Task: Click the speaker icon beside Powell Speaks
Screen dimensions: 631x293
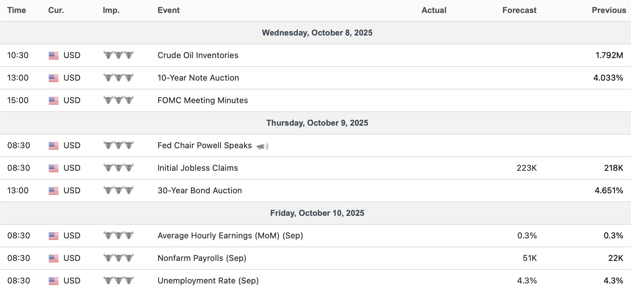Action: [262, 146]
